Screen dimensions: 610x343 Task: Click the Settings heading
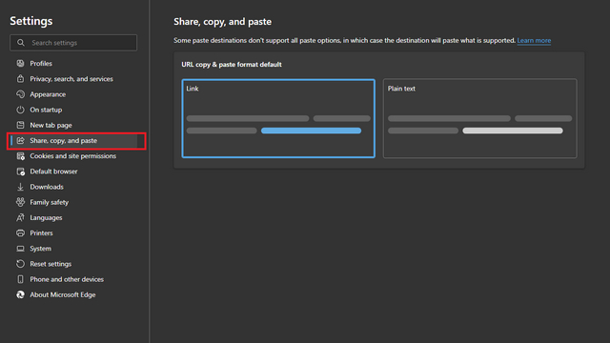point(31,21)
